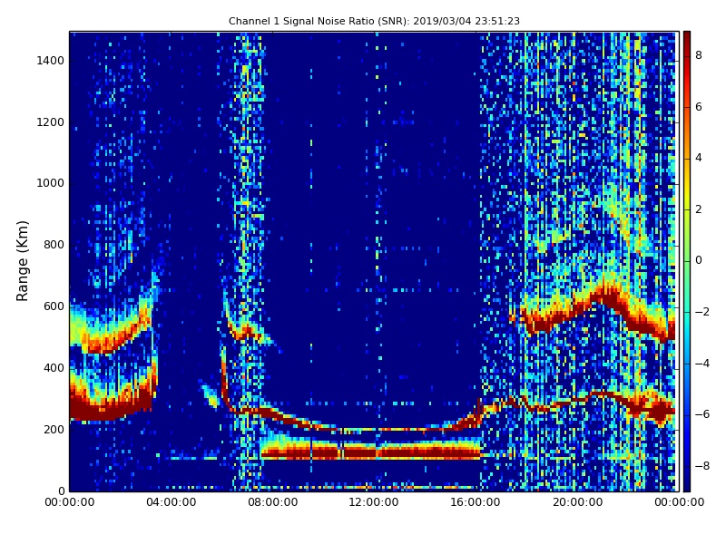Click the 08:00:00 time axis label
The height and width of the screenshot is (544, 726).
[x=273, y=502]
